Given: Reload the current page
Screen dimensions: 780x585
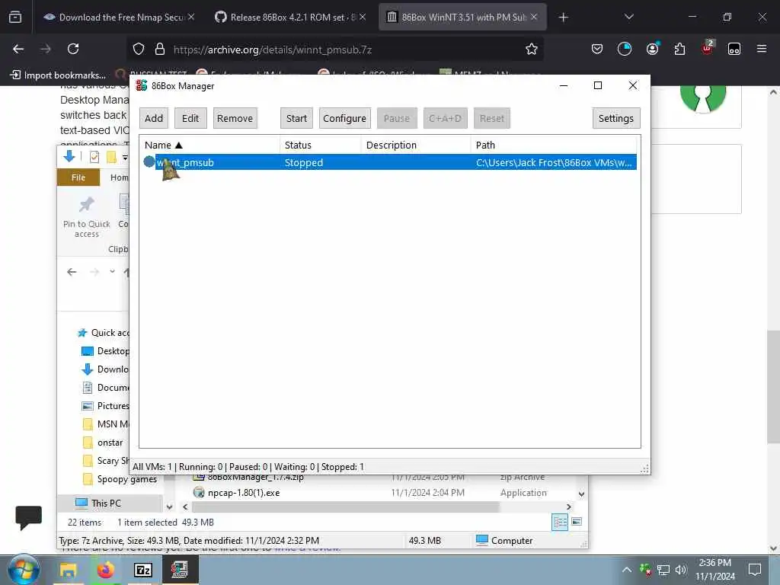Looking at the screenshot, I should (73, 49).
